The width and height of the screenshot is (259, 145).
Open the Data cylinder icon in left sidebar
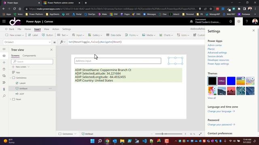pyautogui.click(x=4, y=69)
